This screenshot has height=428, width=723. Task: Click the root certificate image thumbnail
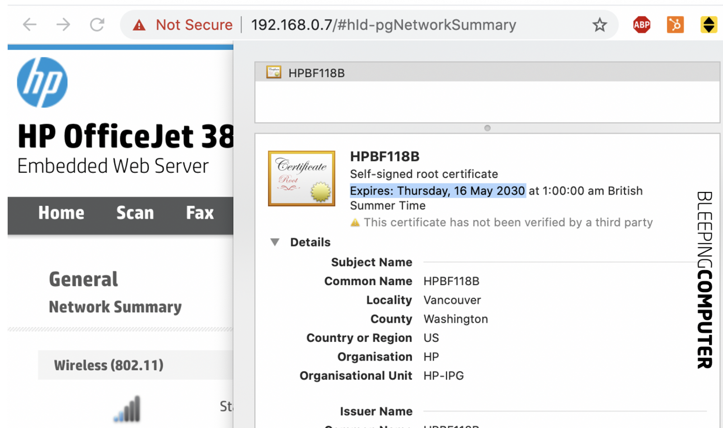tap(301, 178)
